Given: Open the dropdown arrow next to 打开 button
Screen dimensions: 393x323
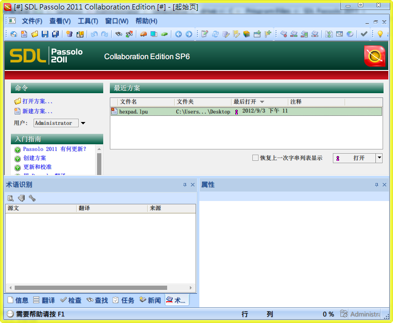Looking at the screenshot, I should click(x=379, y=158).
